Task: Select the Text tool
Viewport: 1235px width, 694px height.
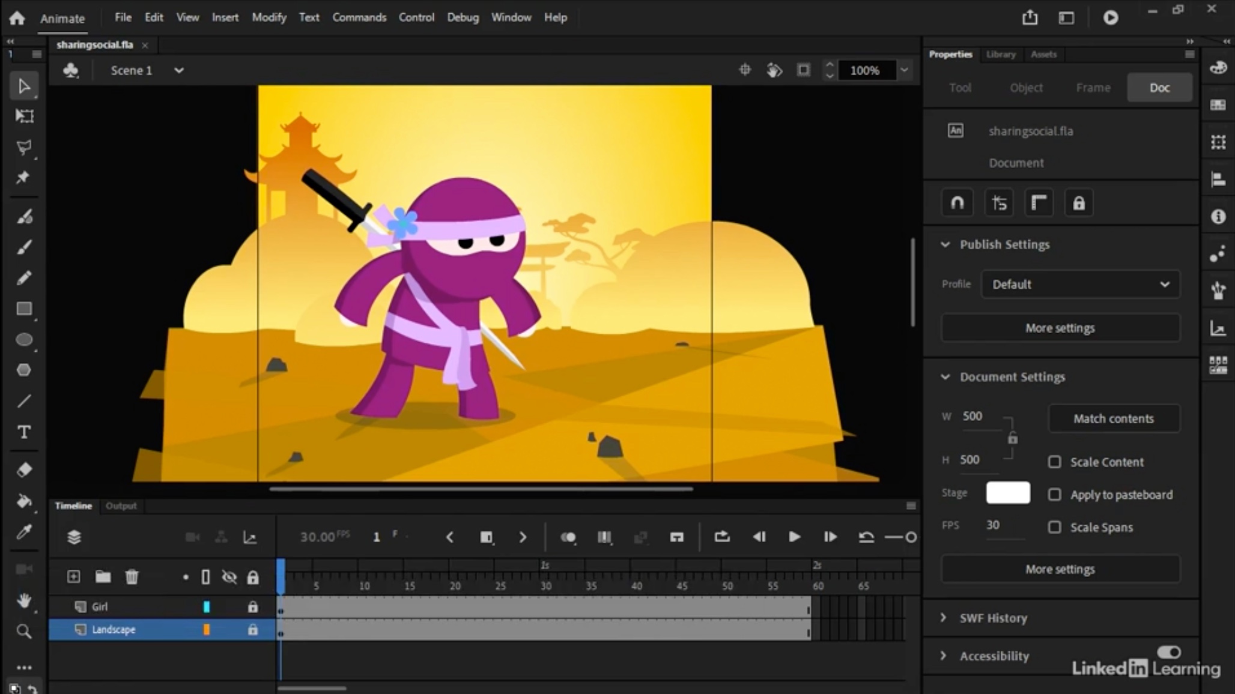Action: (x=24, y=432)
